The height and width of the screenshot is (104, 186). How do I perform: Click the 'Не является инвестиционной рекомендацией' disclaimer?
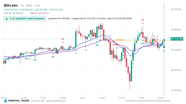coord(148,101)
